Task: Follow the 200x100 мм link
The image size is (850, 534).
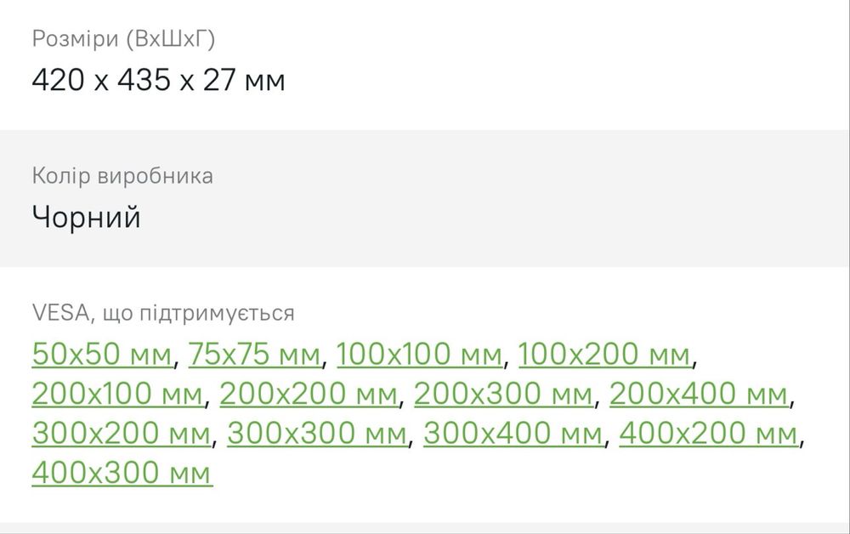Action: tap(117, 394)
